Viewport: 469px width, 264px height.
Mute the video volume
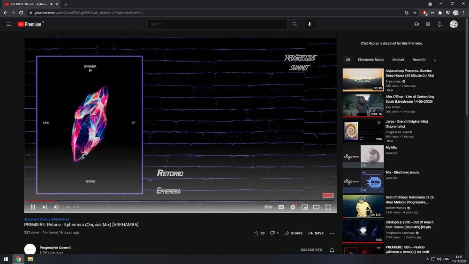pos(56,207)
